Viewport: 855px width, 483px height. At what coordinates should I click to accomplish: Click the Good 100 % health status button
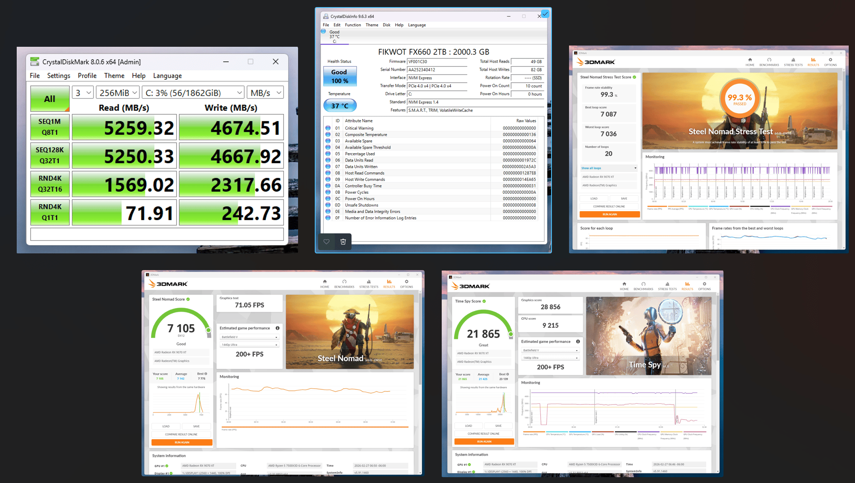point(340,76)
